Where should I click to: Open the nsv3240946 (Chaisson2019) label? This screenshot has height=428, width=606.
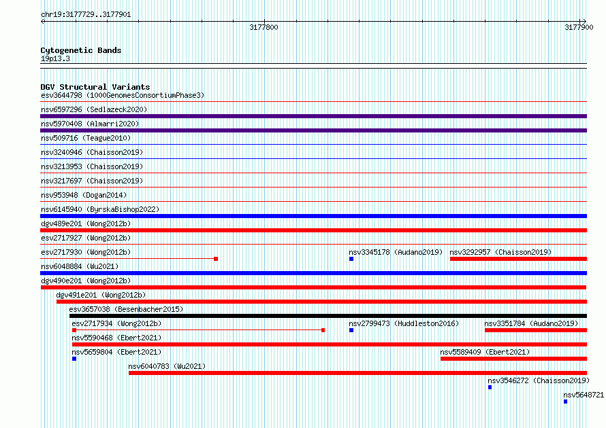coord(92,152)
